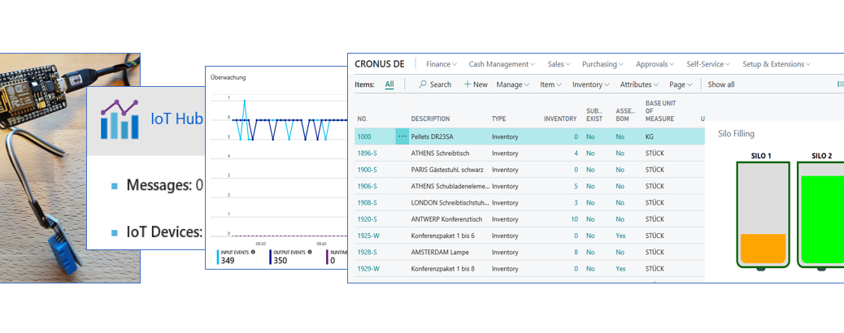Screen dimensions: 844x333
Task: Click the list view icon at toolbar right edge
Action: click(x=840, y=84)
